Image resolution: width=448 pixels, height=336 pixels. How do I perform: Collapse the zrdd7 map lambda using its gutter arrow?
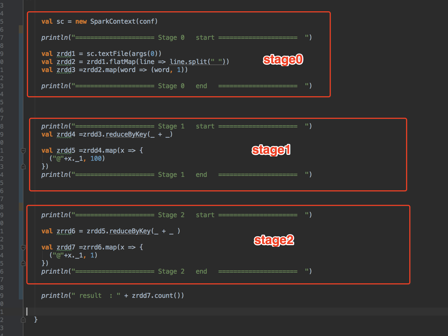click(x=23, y=247)
